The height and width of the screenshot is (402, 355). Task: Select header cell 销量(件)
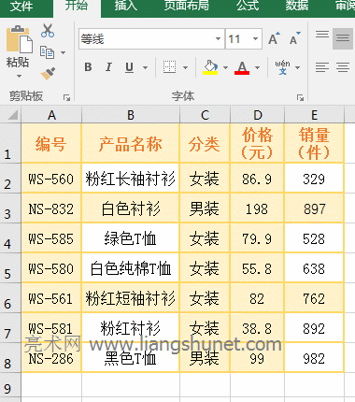click(314, 143)
